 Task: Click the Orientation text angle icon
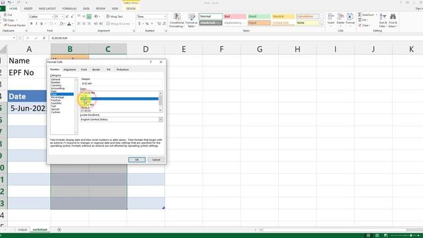click(96, 17)
